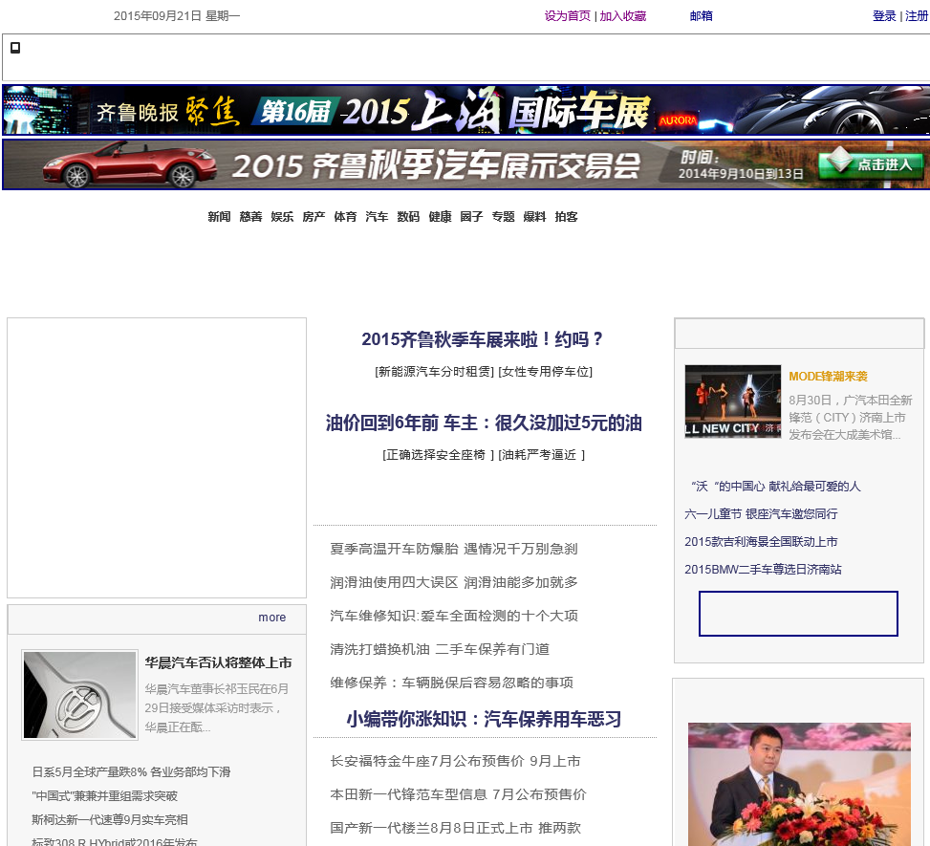Go to the 圈子 section
The height and width of the screenshot is (846, 930).
(x=471, y=217)
